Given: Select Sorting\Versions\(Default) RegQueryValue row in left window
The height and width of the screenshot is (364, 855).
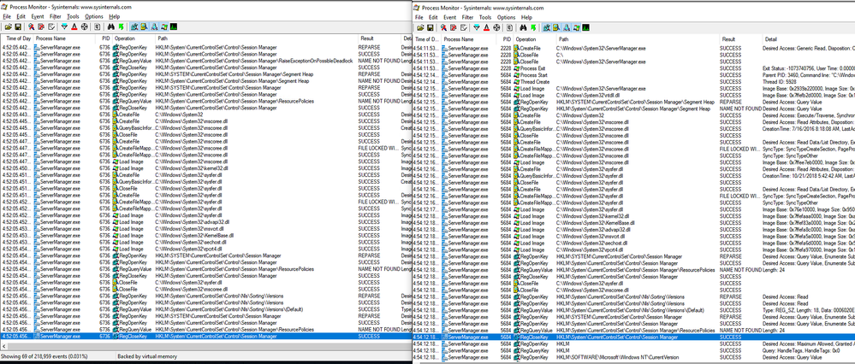Looking at the screenshot, I should 206,309.
